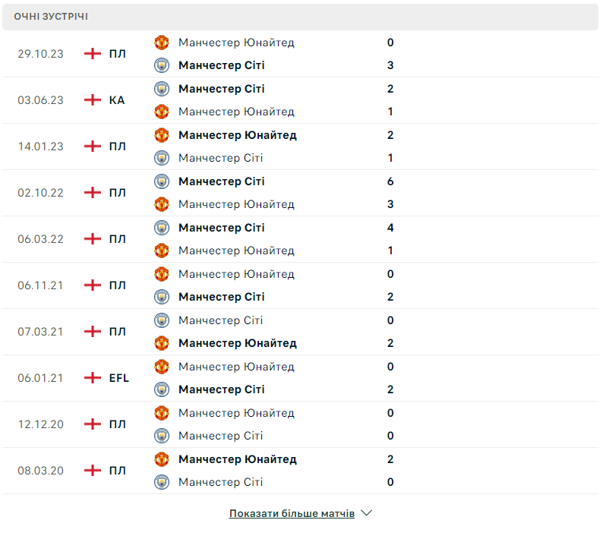The image size is (603, 539).
Task: Open the 08.03.20 match date
Action: [40, 471]
